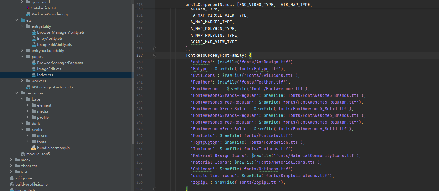Click 'FontAwesome5Brands-Regular' key text

(225, 96)
